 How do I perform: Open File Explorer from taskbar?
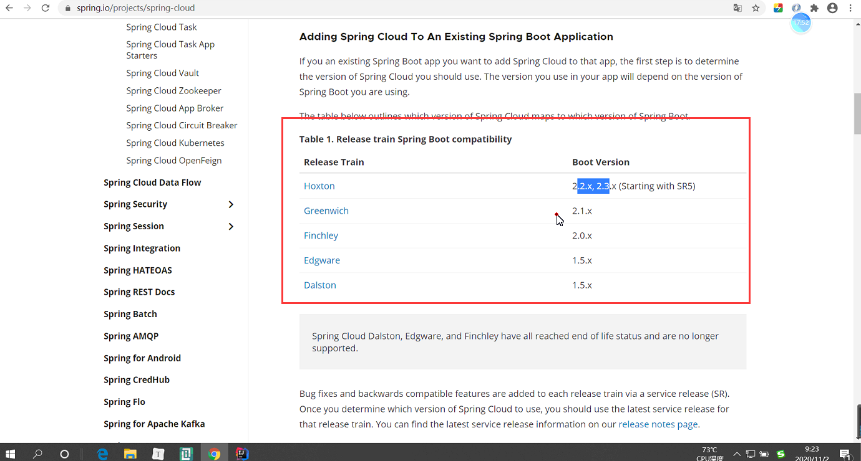tap(130, 454)
